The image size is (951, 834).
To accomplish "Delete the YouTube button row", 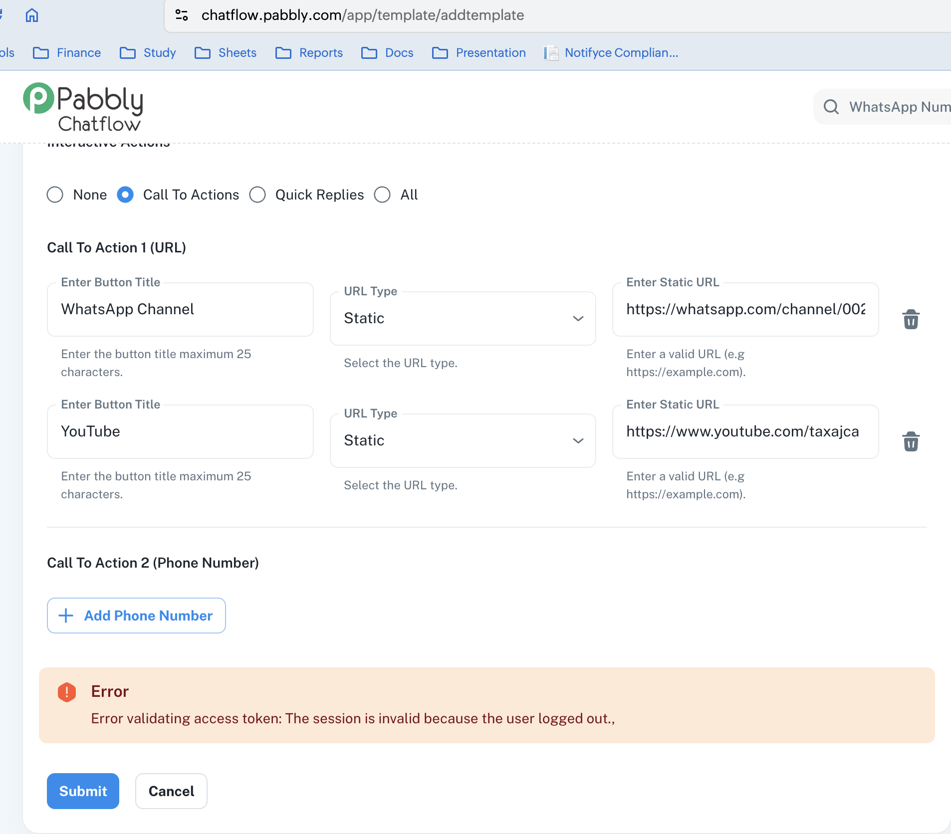I will [x=911, y=441].
